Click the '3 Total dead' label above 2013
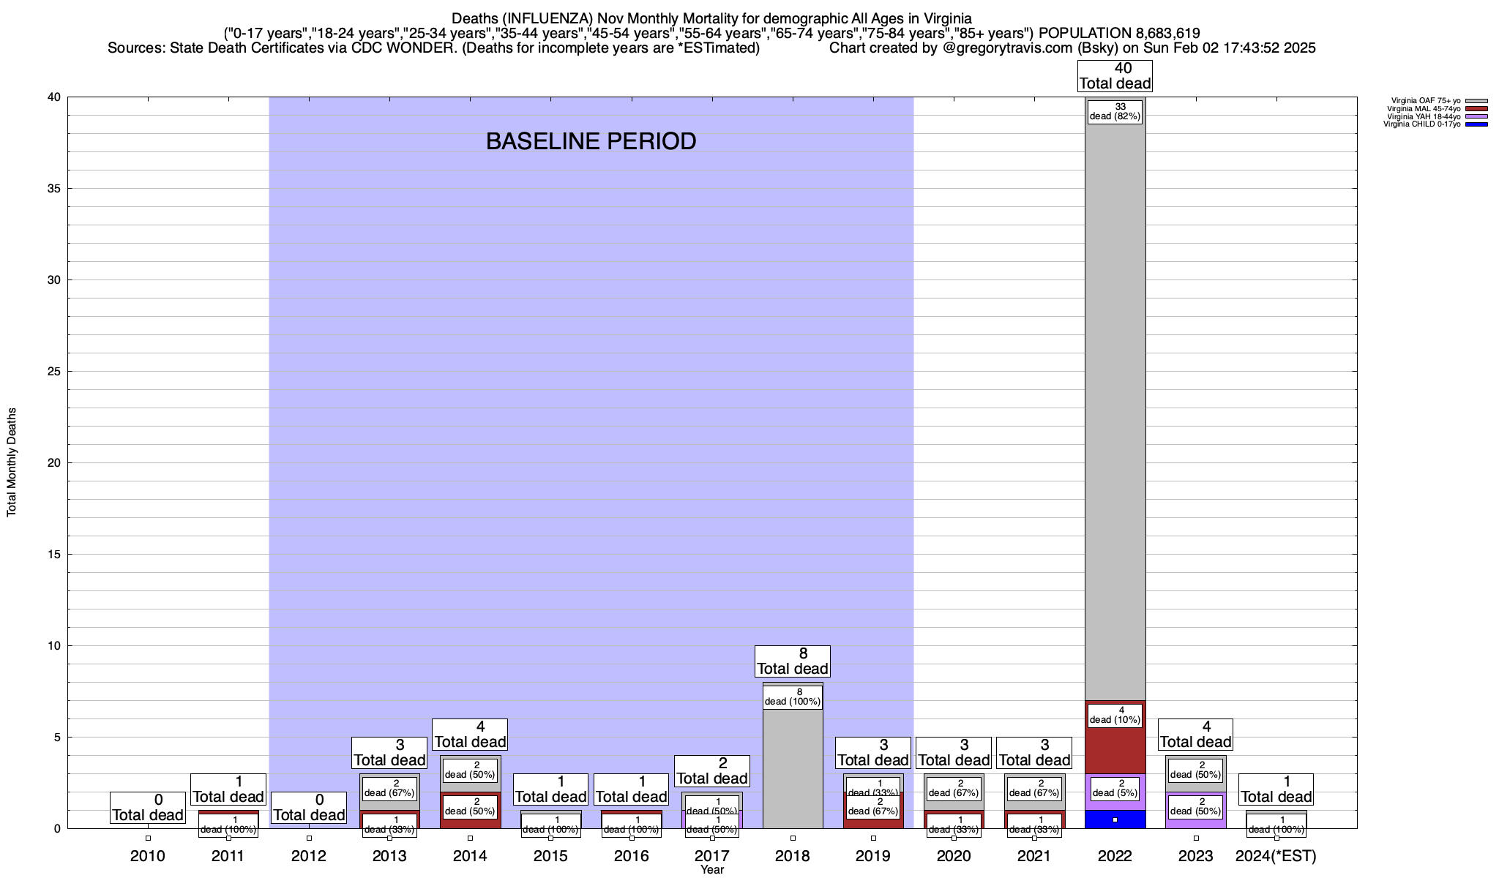1499x878 pixels. click(389, 753)
